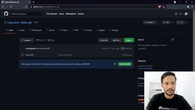
Task: Open Issues in top navigation
Action: click(x=62, y=14)
